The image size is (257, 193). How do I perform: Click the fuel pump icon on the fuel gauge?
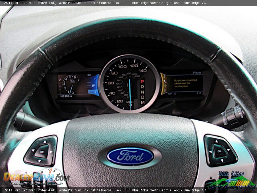click(x=94, y=86)
